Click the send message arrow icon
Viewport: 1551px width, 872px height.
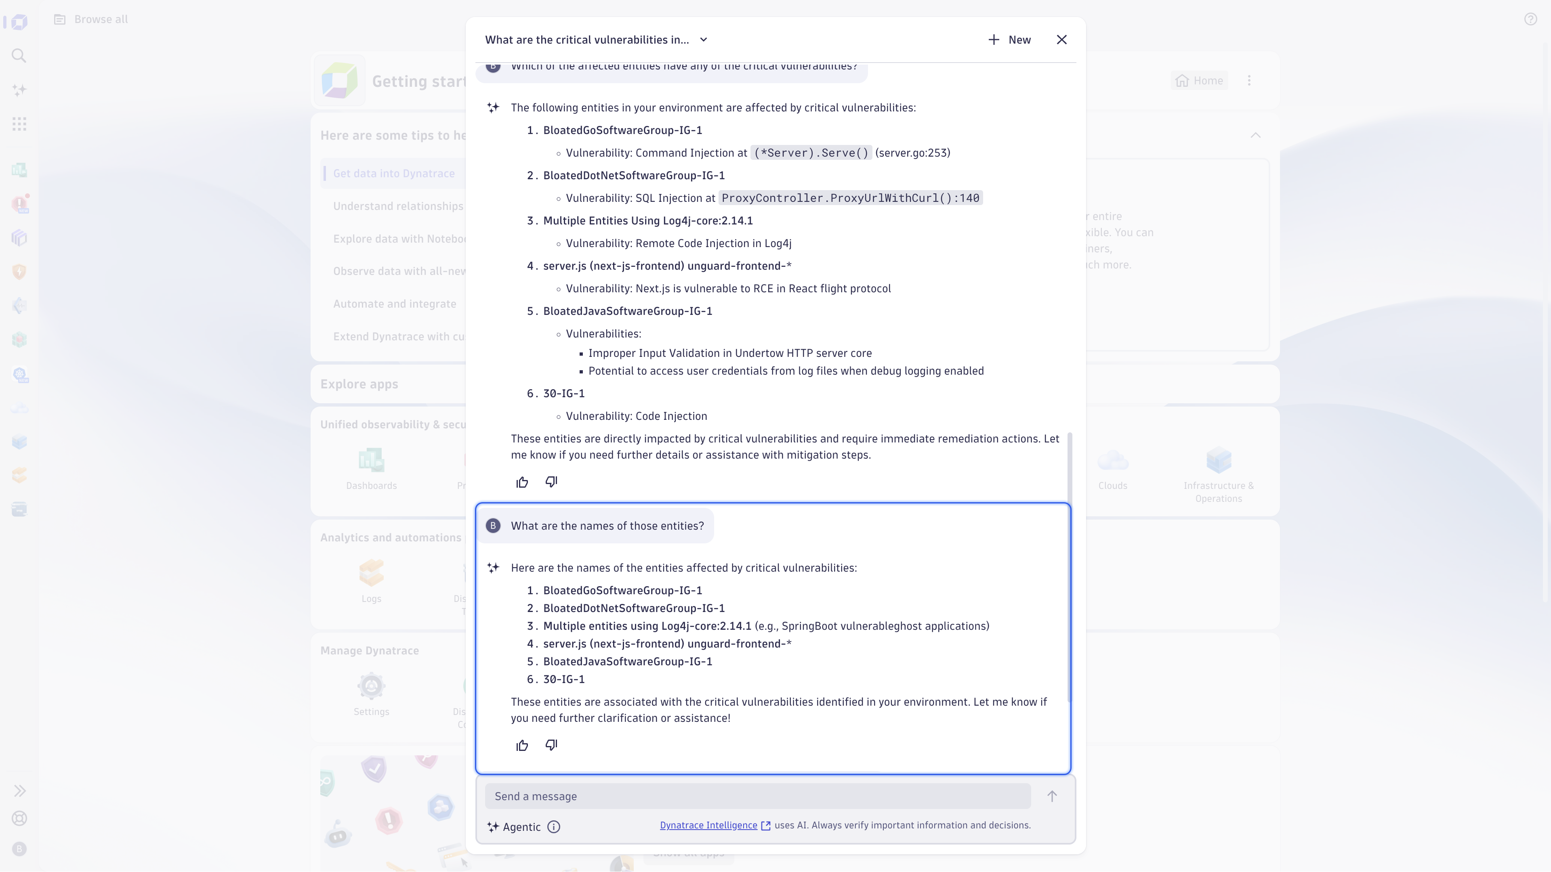(x=1051, y=796)
